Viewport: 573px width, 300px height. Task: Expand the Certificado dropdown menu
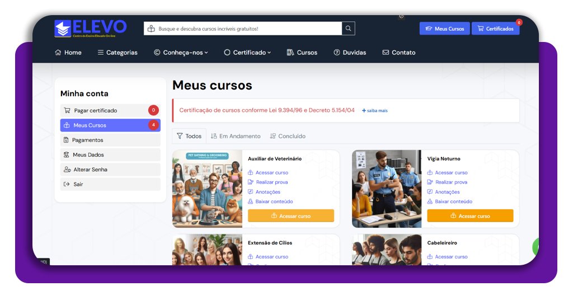(x=247, y=53)
